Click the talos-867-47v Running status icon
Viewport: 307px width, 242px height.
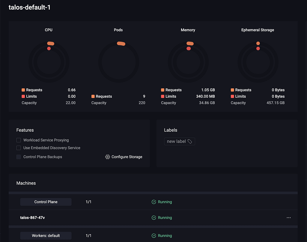point(154,218)
